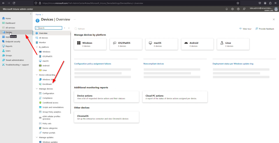279x143 pixels.
Task: Open the Windows platform card
Action: pos(90,44)
